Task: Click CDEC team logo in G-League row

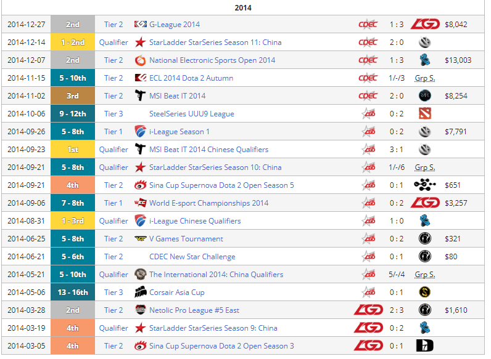Action: [368, 25]
